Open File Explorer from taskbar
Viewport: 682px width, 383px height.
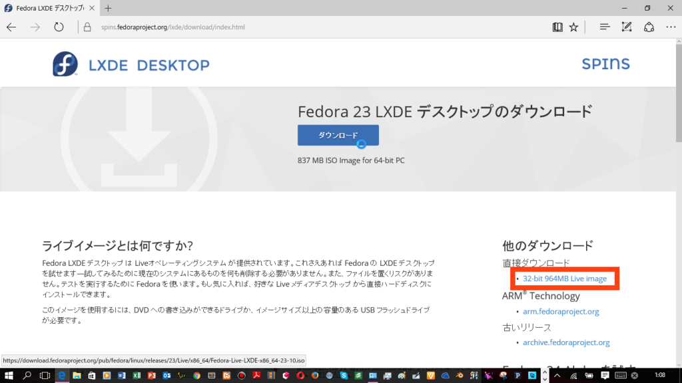(77, 376)
